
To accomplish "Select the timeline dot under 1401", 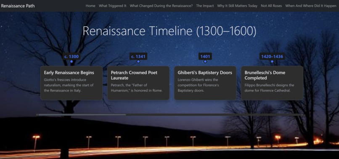I will tap(205, 61).
